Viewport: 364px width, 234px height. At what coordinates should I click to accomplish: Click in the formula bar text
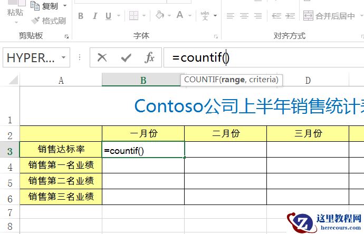(x=200, y=57)
